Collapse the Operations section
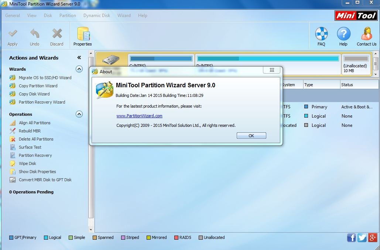Screen dimensions: 380x250 coord(79,114)
